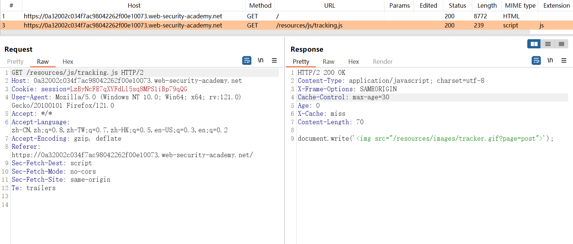Select side-by-side split layout icon
The width and height of the screenshot is (573, 244).
534,44
